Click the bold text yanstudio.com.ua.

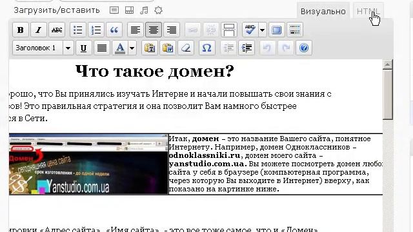(x=208, y=164)
